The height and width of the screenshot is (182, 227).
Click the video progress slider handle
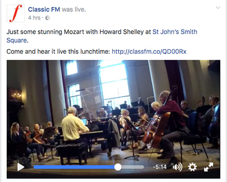[x=118, y=167]
